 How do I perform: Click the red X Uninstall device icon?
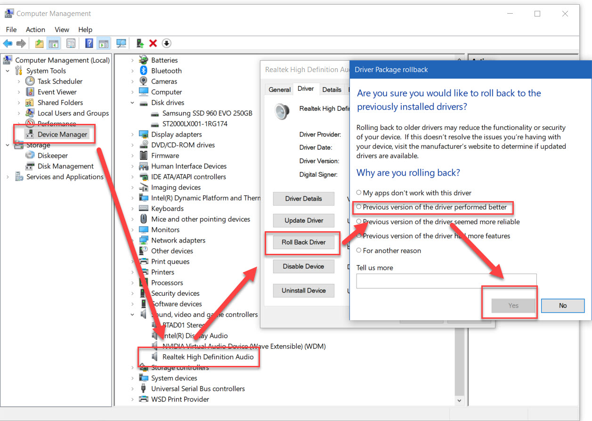coord(153,43)
